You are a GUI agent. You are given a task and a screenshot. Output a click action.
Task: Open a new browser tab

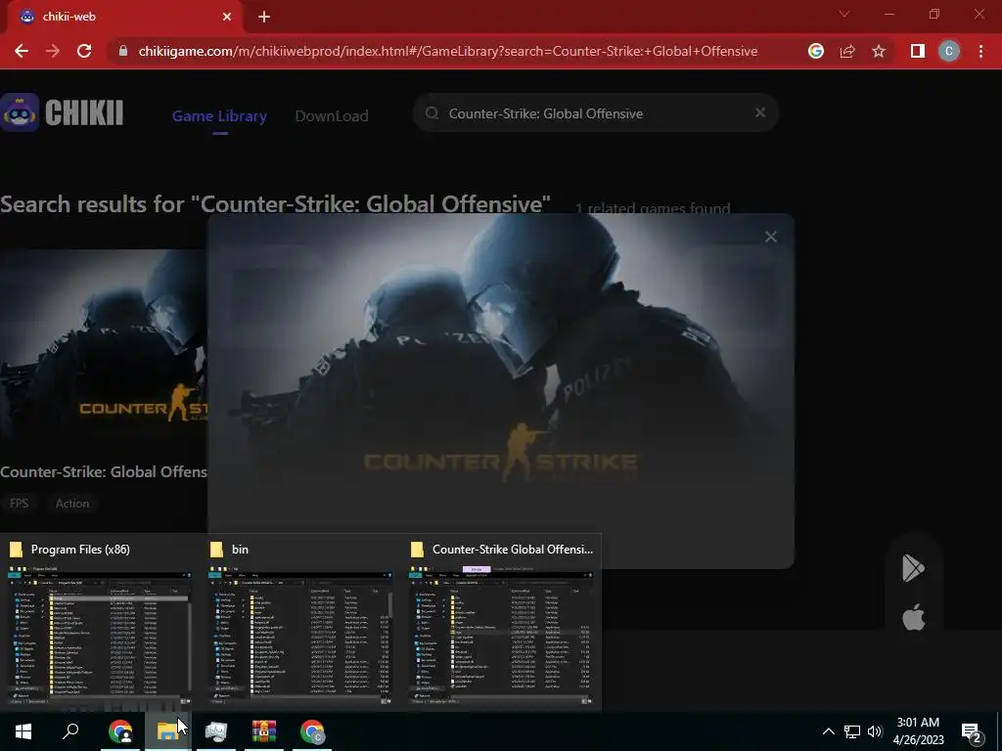(x=264, y=17)
